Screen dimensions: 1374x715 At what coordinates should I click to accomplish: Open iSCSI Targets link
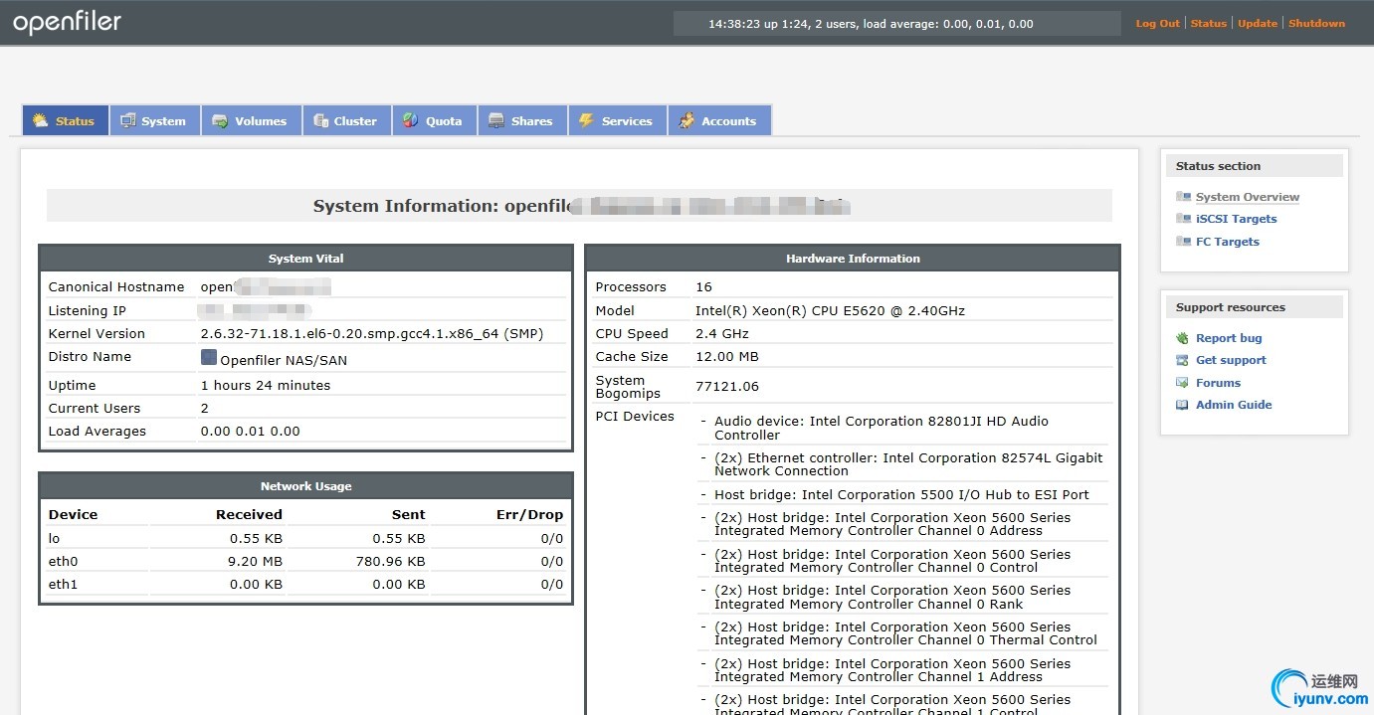[x=1236, y=219]
